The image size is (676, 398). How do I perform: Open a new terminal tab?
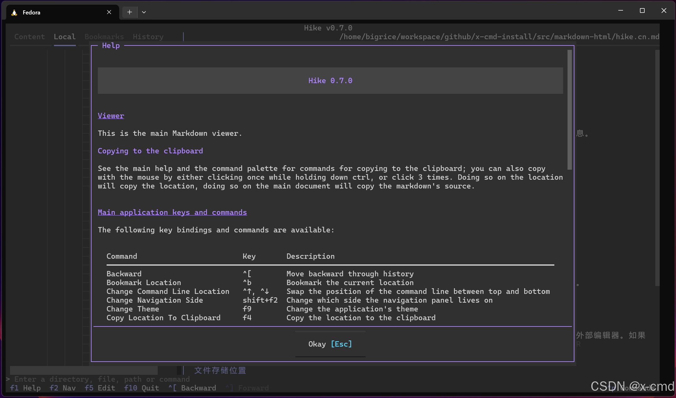[x=129, y=12]
